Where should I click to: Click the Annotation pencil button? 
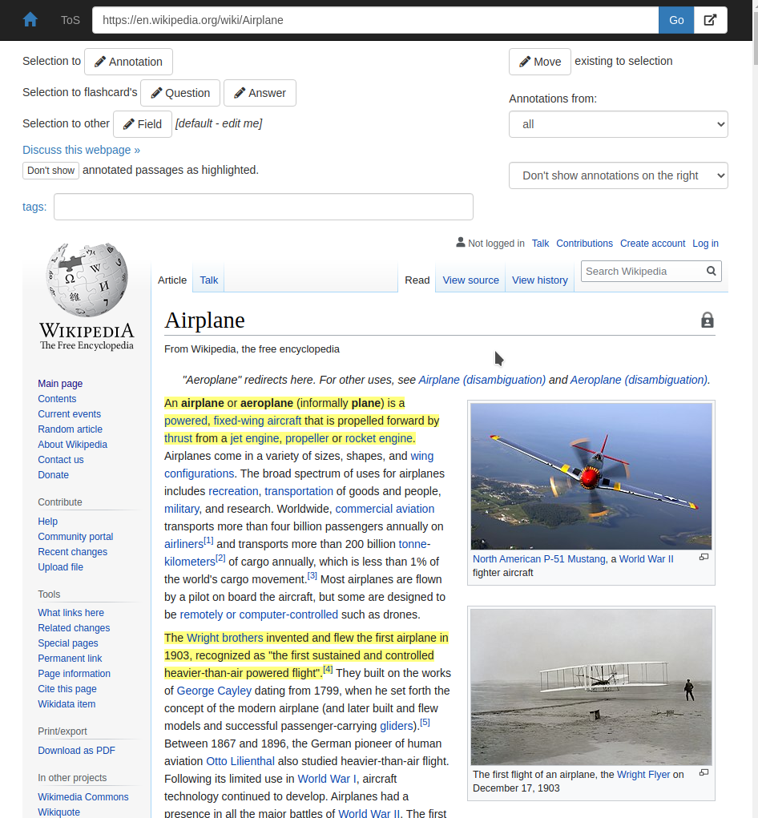coord(128,62)
